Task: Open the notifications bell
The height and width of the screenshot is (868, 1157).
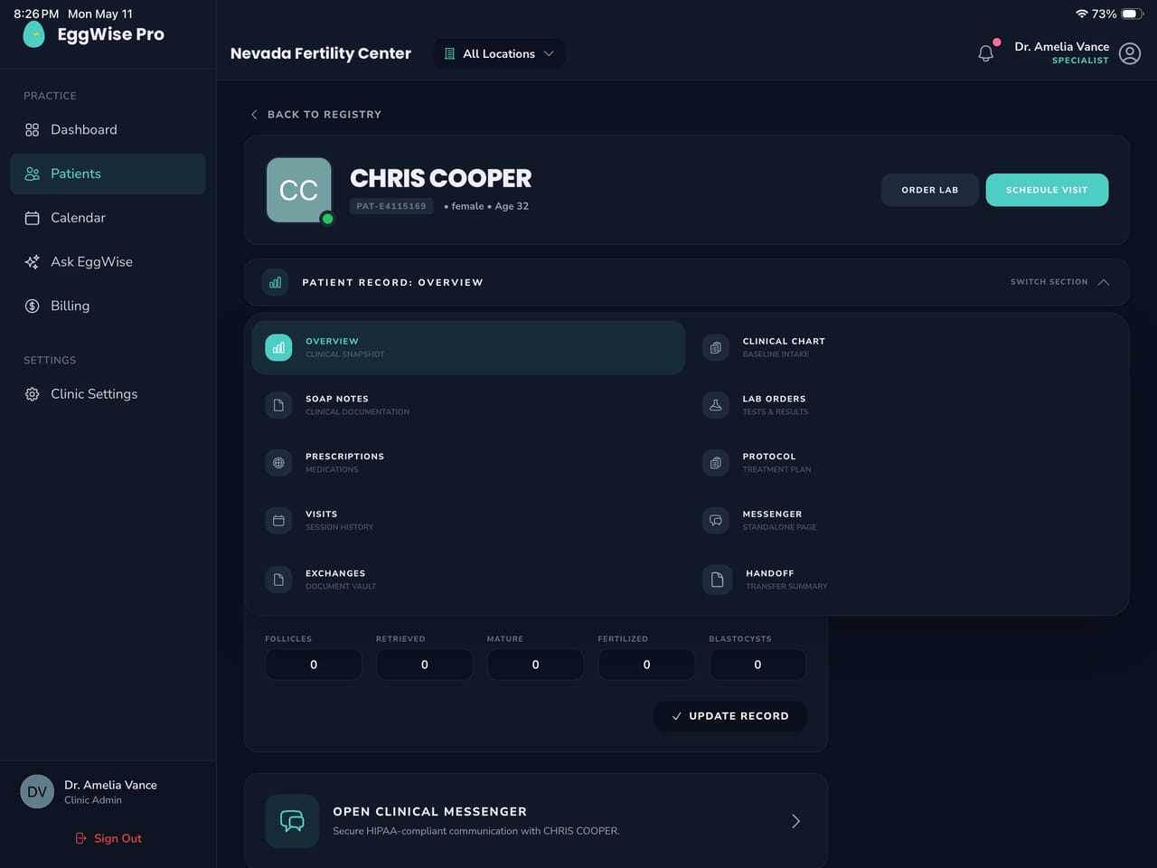Action: [x=986, y=53]
